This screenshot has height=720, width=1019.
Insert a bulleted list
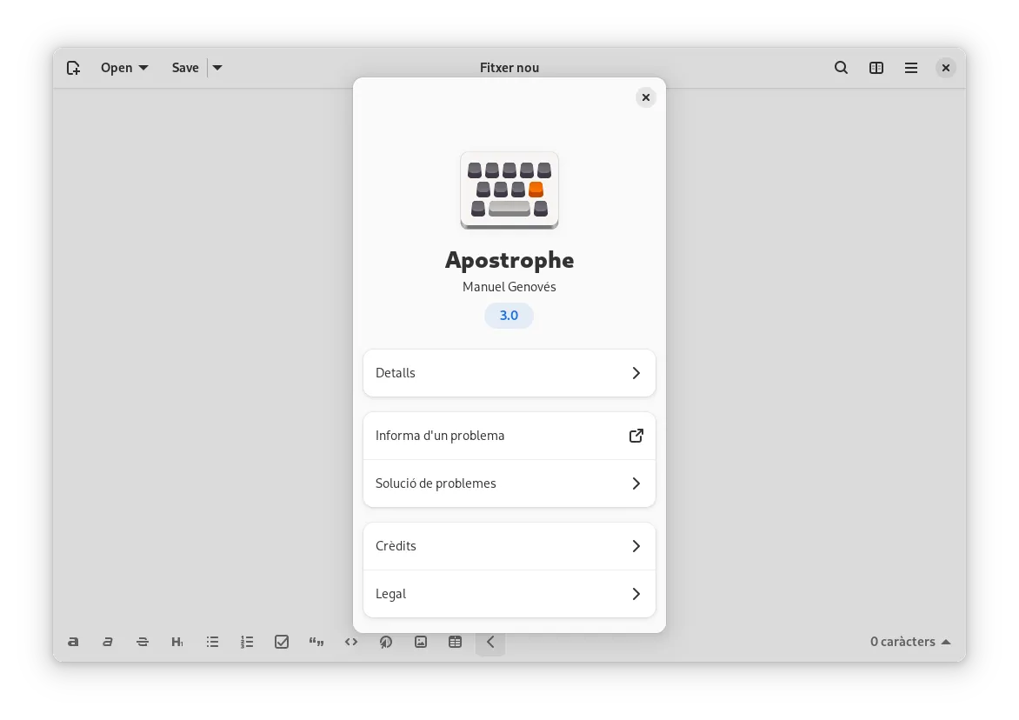coord(212,642)
